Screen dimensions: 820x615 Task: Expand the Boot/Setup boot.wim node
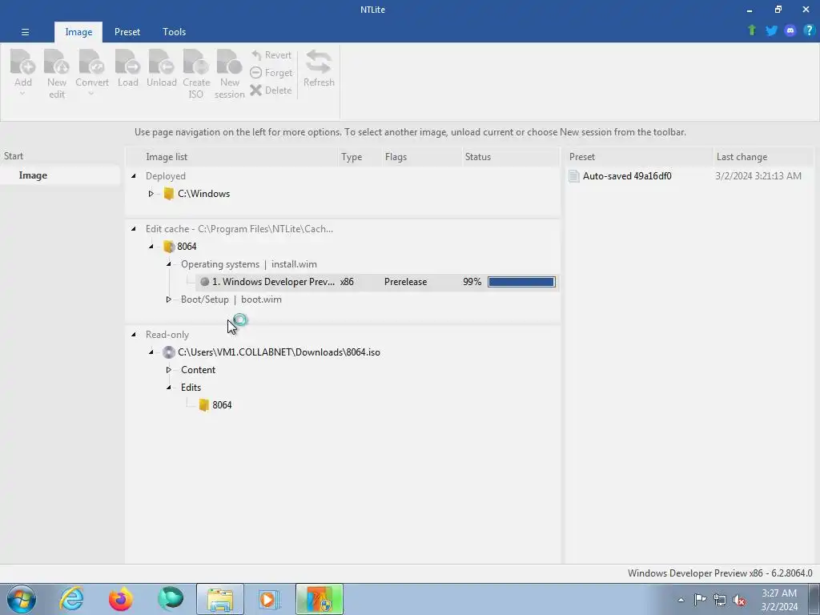(x=168, y=299)
